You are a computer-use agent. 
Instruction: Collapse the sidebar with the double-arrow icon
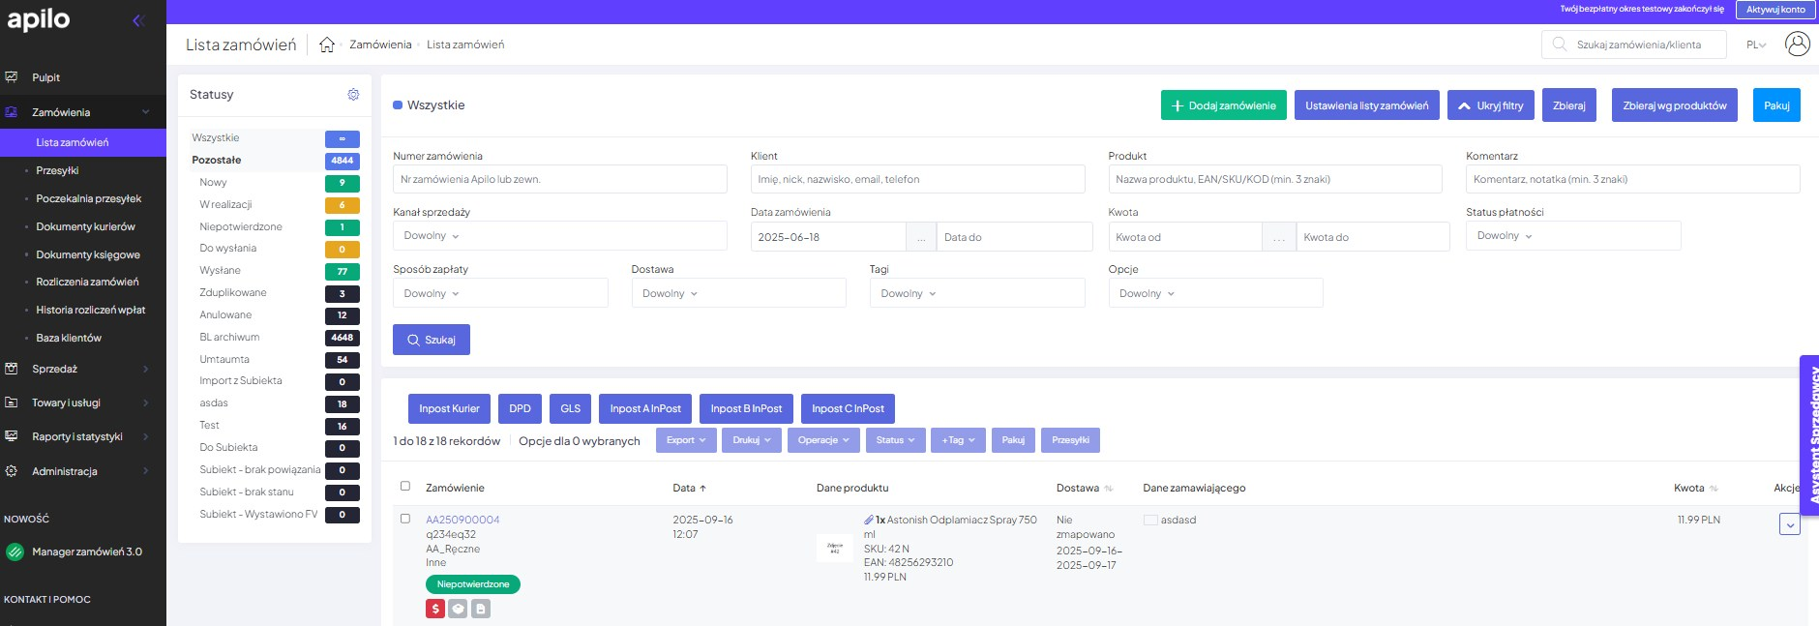click(137, 20)
